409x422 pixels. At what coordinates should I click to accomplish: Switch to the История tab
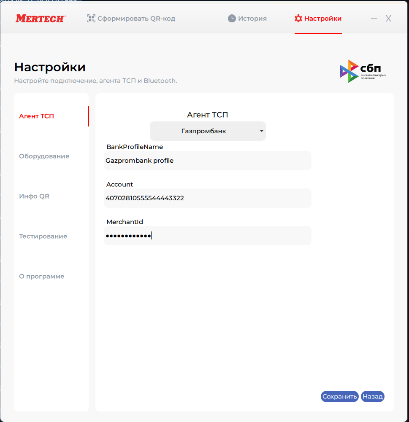(252, 19)
